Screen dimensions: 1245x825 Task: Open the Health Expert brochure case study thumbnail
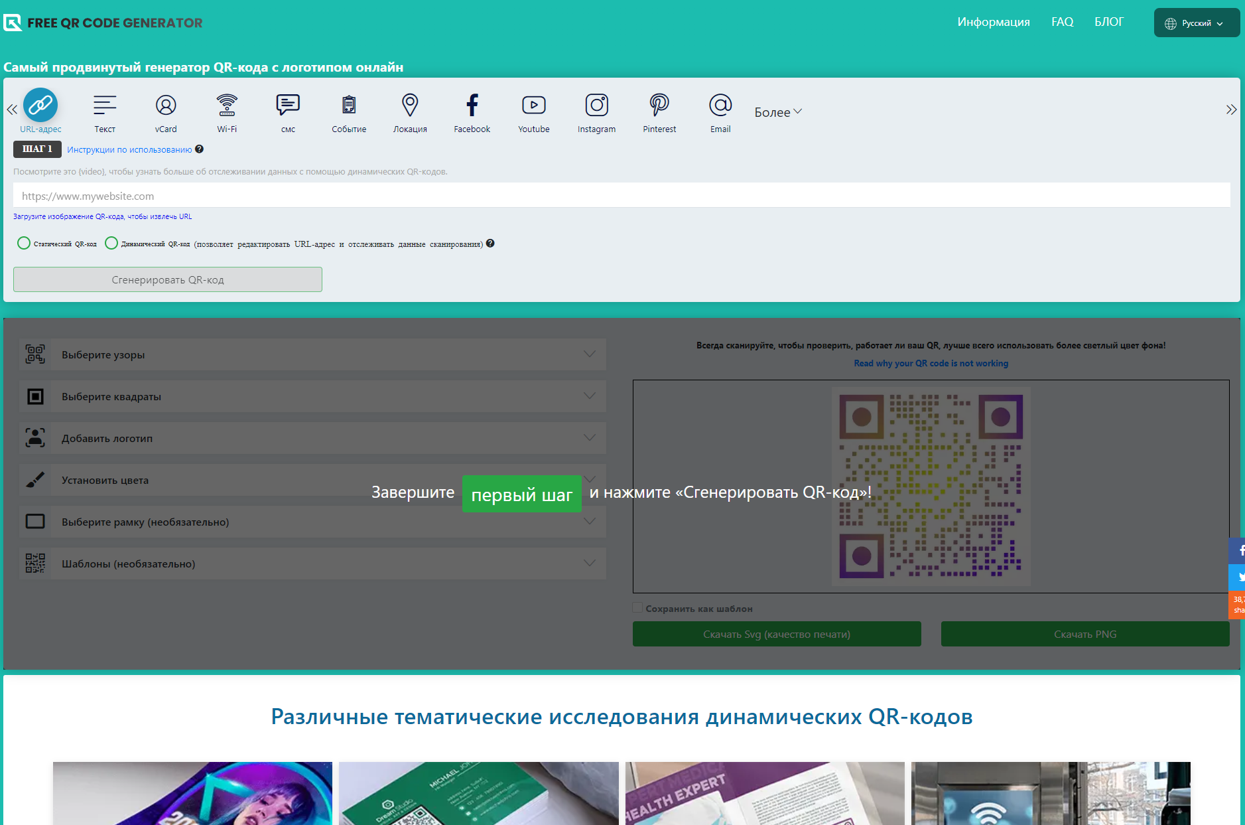[765, 793]
